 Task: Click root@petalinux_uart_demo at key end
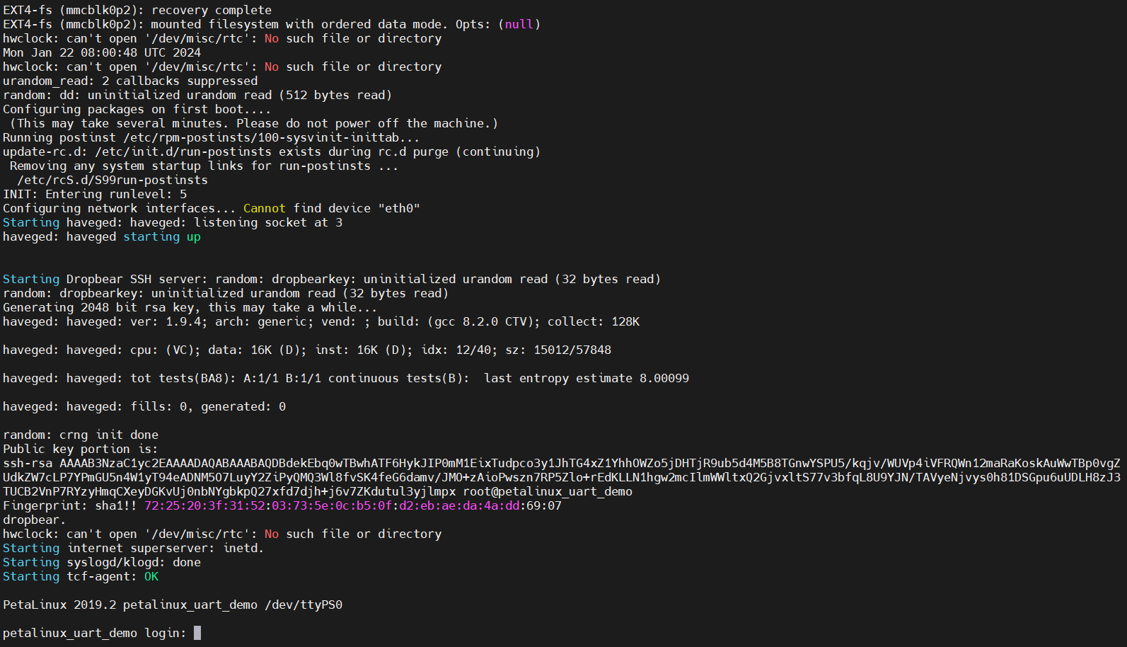(548, 491)
